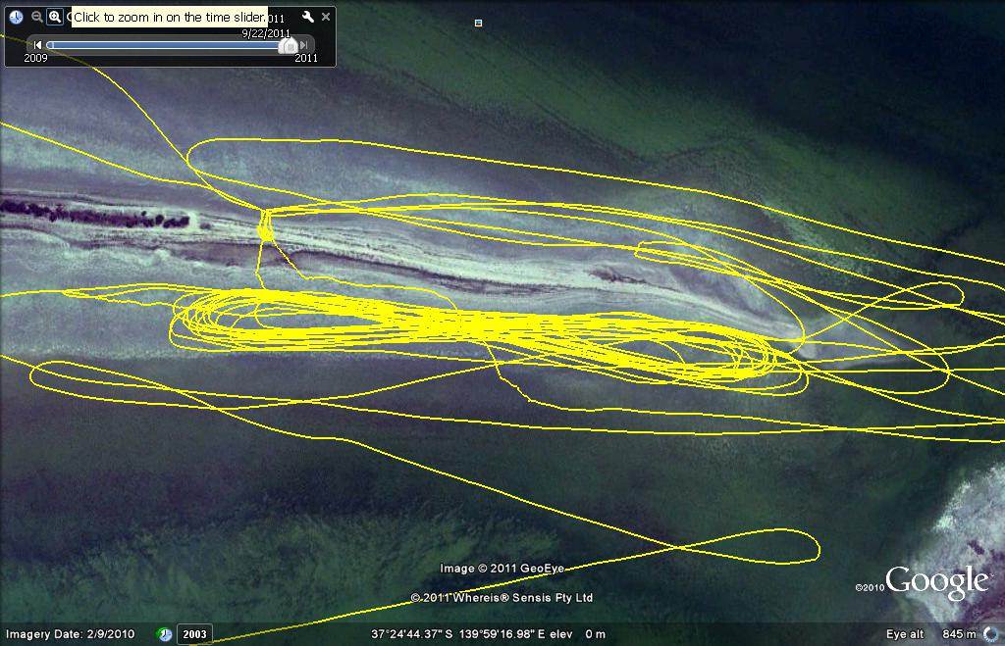The width and height of the screenshot is (1005, 646).
Task: Click the left range marker on the time slider
Action: point(50,45)
